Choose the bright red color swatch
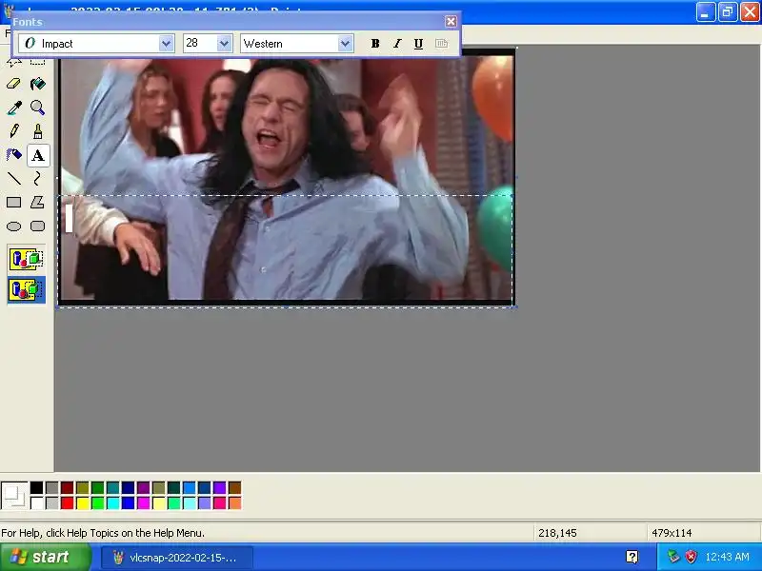Screen dimensions: 762x571 tap(67, 503)
